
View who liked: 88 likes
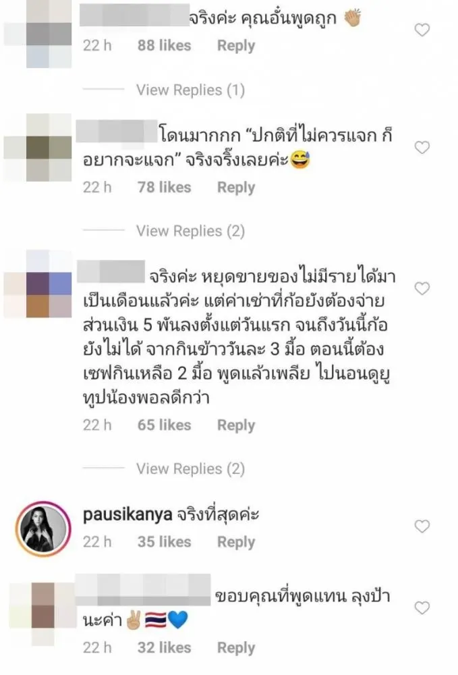[x=165, y=45]
